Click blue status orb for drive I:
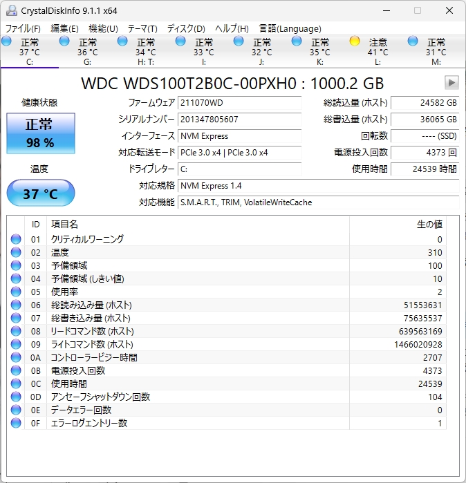Image resolution: width=466 pixels, height=483 pixels. (180, 41)
